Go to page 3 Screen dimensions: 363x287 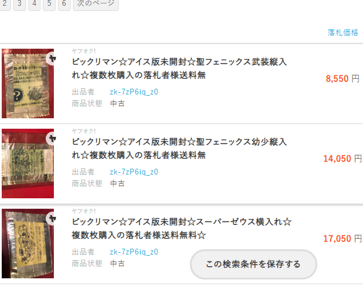(20, 4)
